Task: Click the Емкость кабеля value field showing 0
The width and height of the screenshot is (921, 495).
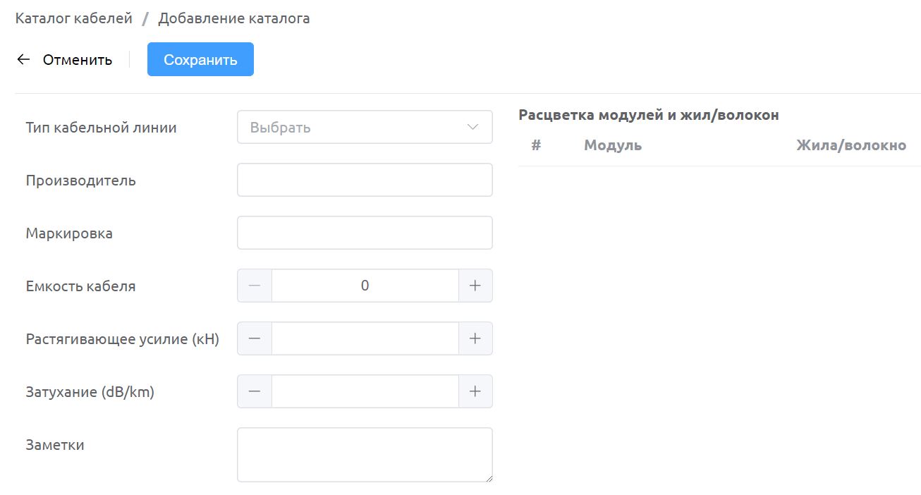Action: pos(365,286)
